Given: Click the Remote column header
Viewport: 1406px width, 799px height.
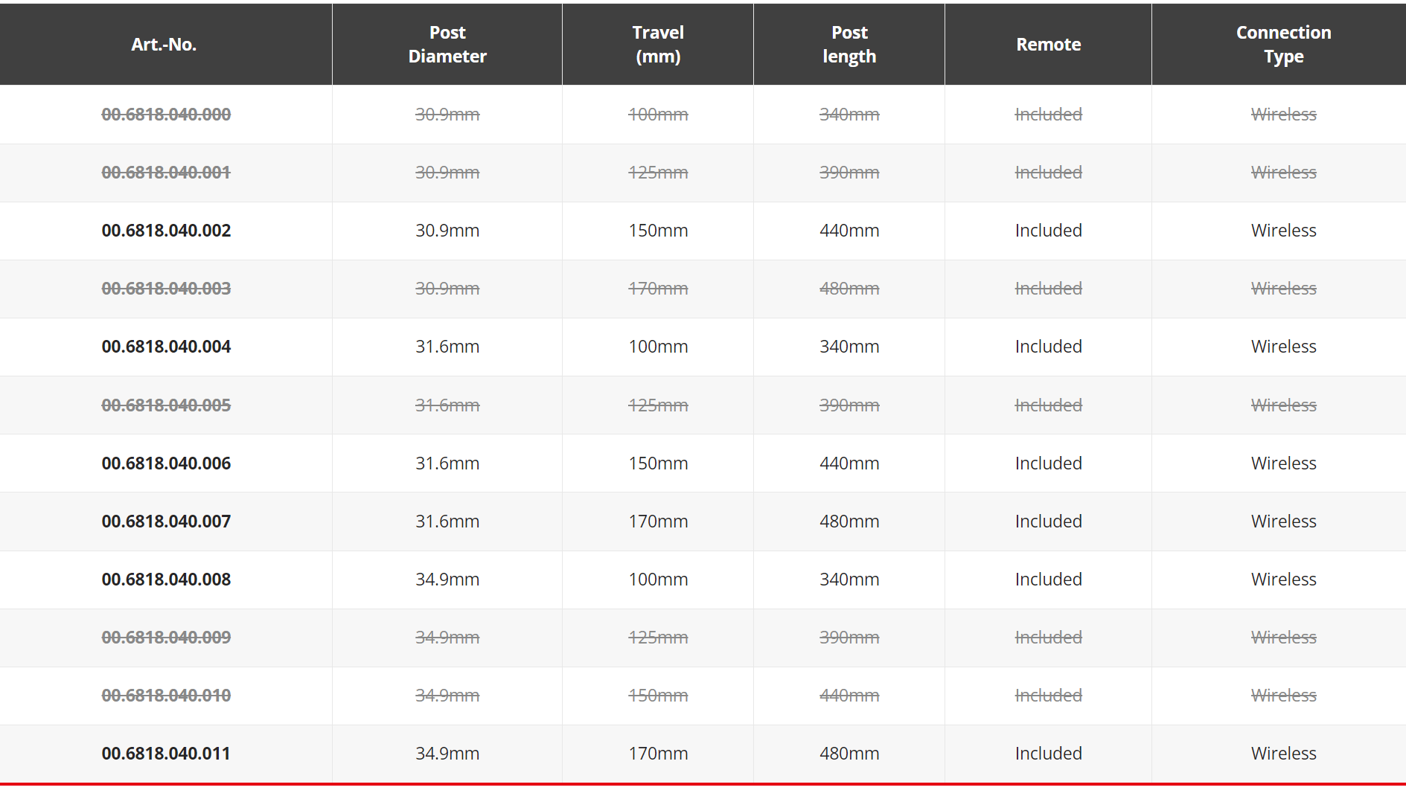Looking at the screenshot, I should [1048, 45].
